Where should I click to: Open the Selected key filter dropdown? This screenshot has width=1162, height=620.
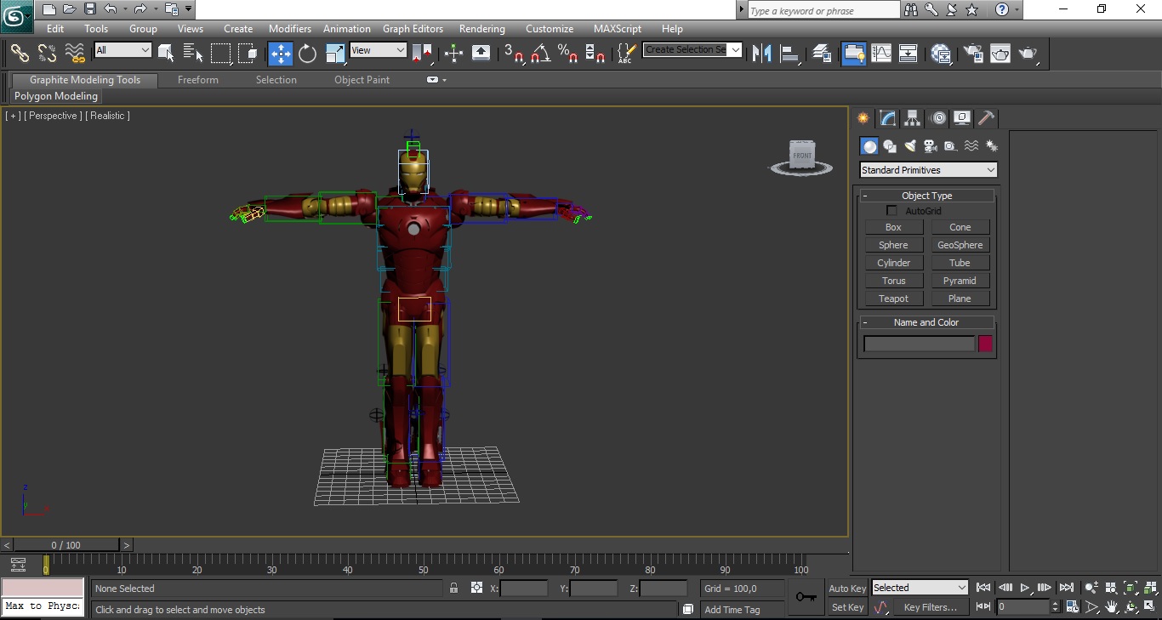920,588
